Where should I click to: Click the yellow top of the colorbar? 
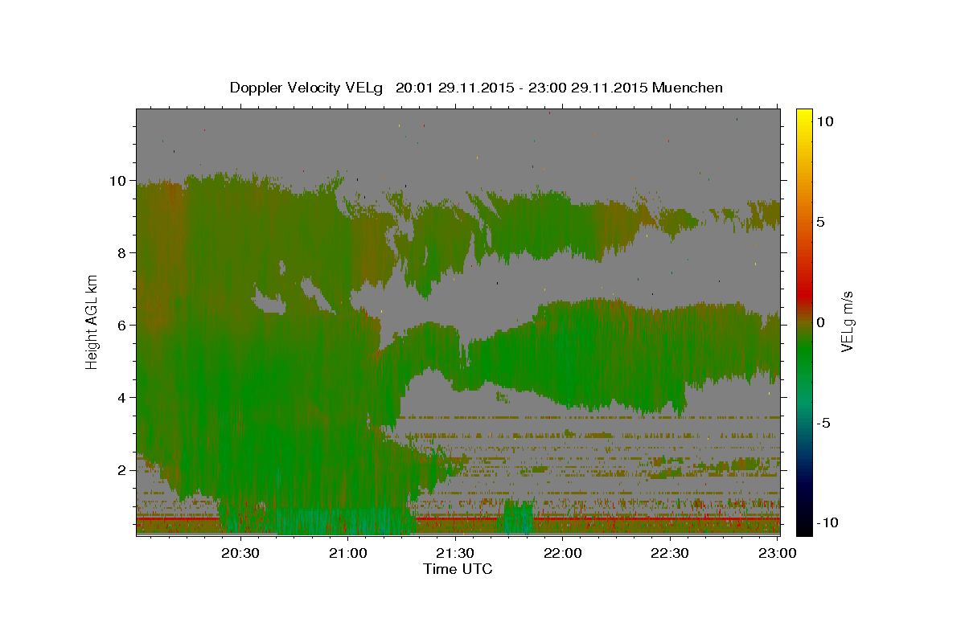(x=803, y=117)
